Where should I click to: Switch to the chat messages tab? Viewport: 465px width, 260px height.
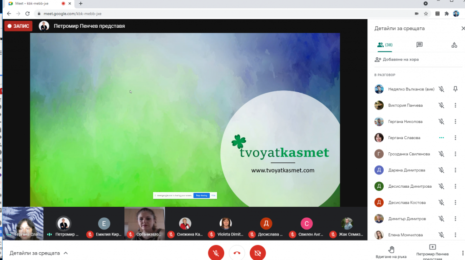419,45
